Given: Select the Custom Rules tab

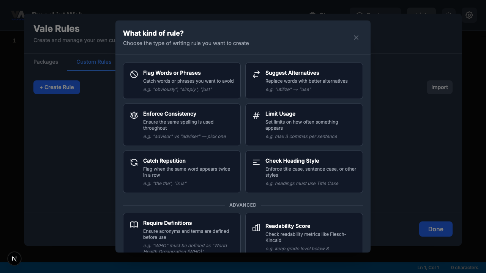Looking at the screenshot, I should [x=94, y=62].
